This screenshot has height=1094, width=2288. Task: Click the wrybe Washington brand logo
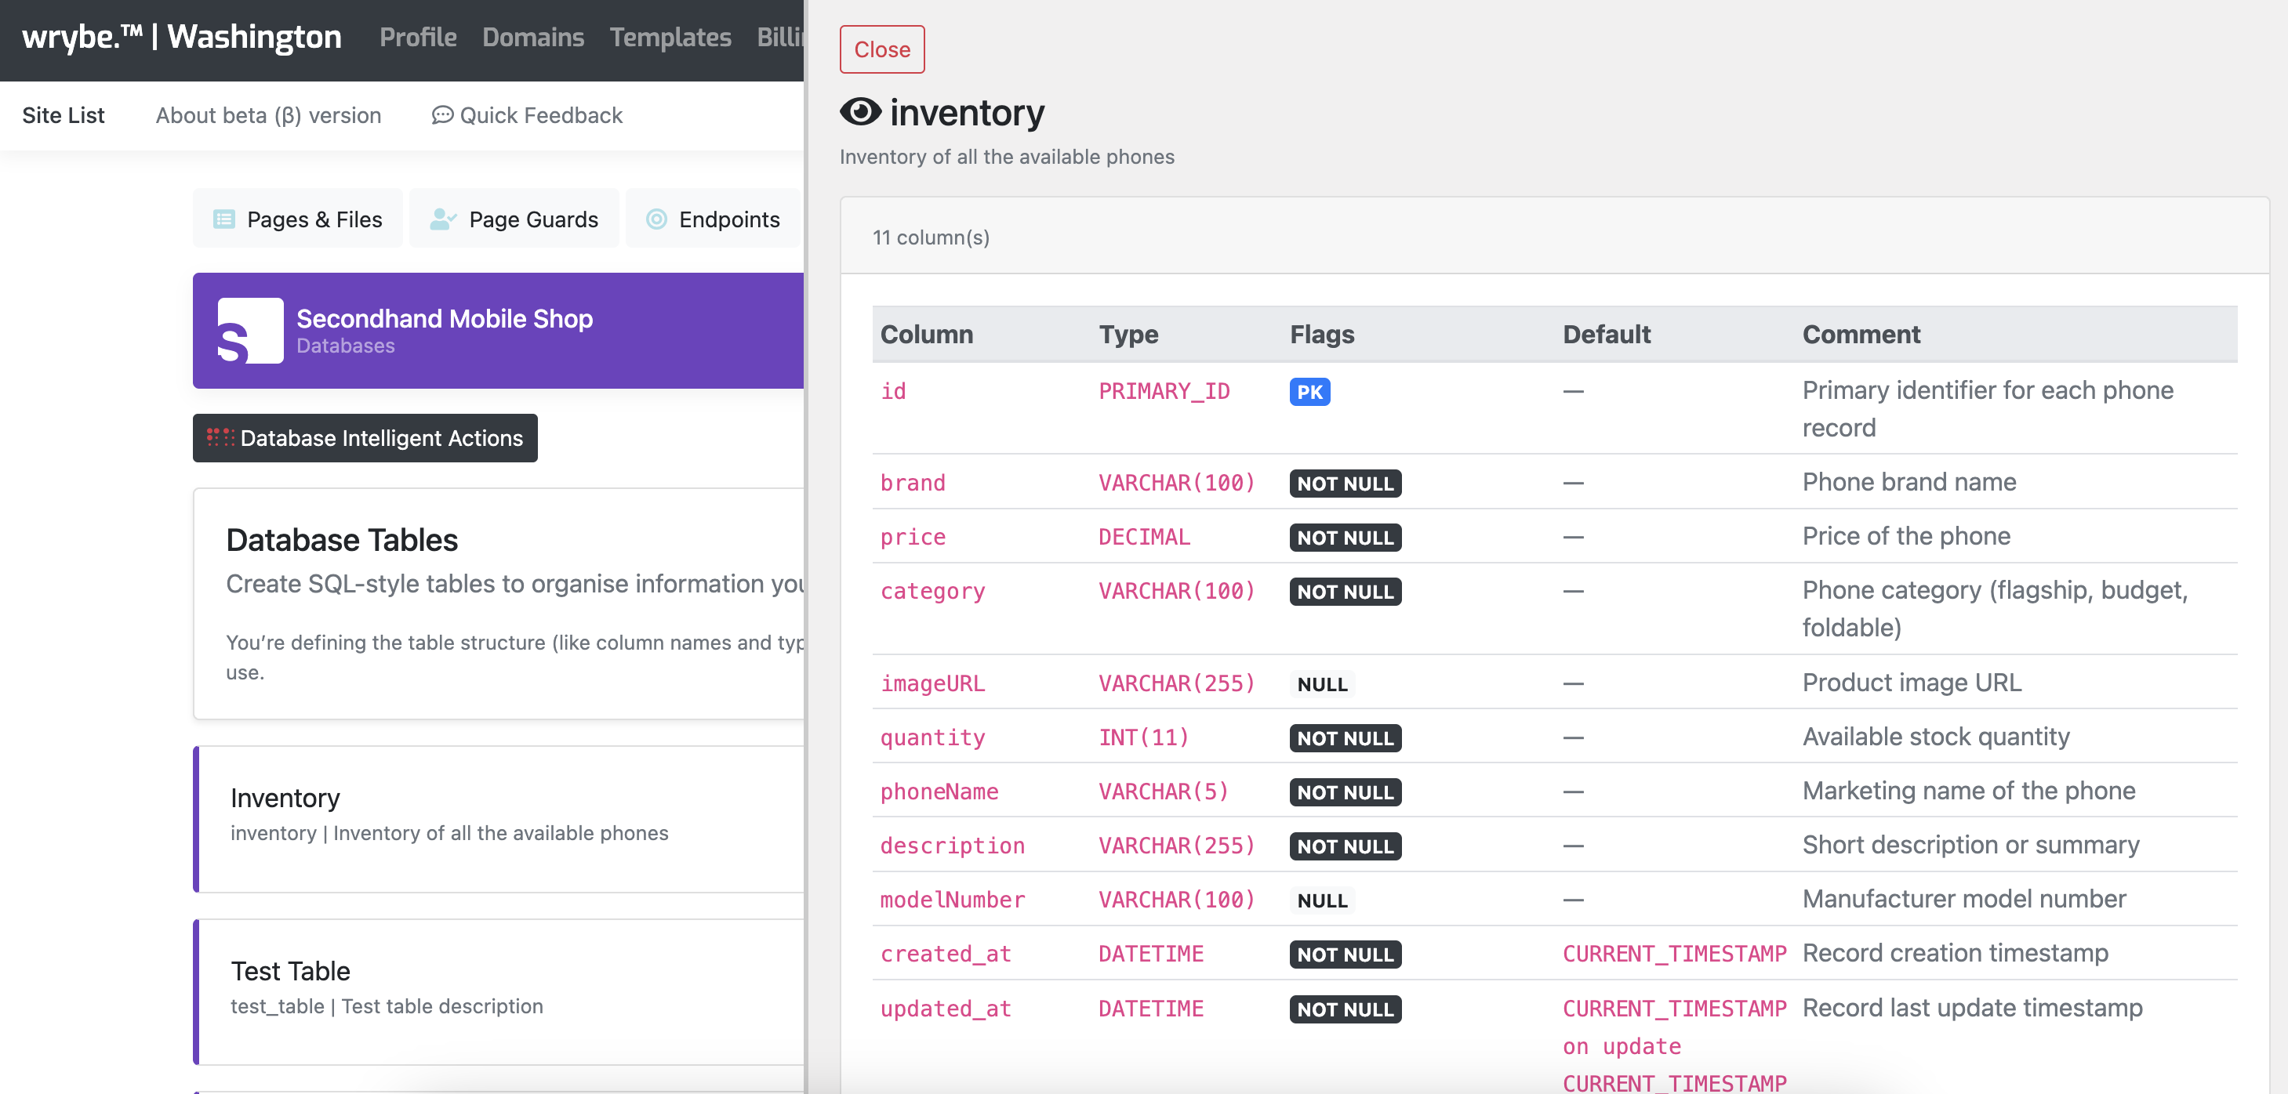coord(181,38)
